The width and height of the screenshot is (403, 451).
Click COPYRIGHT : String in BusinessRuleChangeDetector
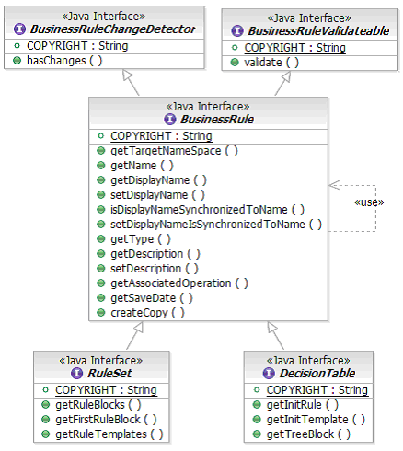pos(77,46)
